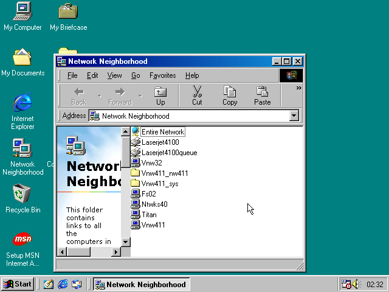Screen dimensions: 389x292
Task: Minimize the Network Neighborhood window
Action: pyautogui.click(x=277, y=61)
